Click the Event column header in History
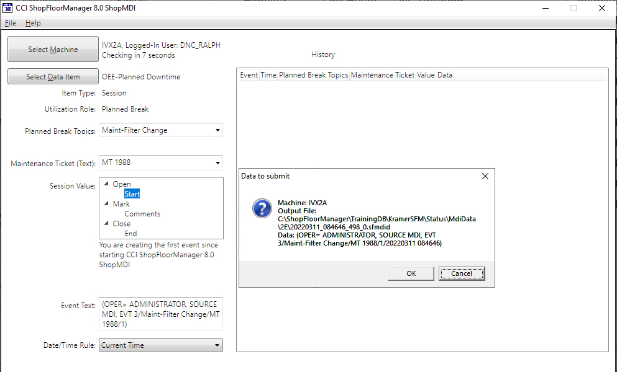 tap(249, 75)
